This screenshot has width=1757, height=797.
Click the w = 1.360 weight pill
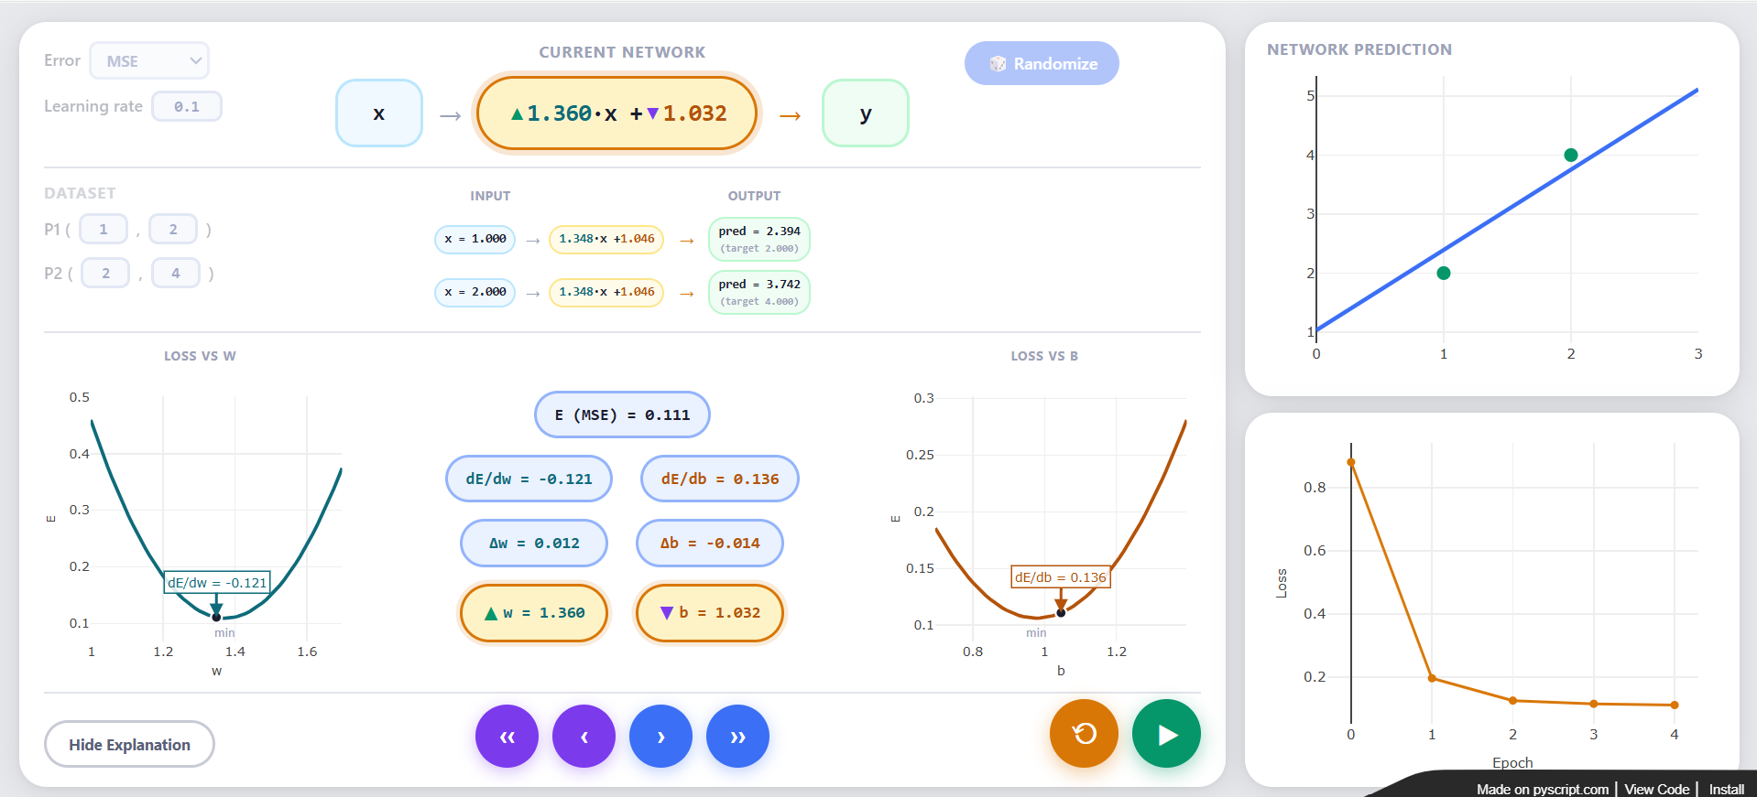[x=534, y=613]
